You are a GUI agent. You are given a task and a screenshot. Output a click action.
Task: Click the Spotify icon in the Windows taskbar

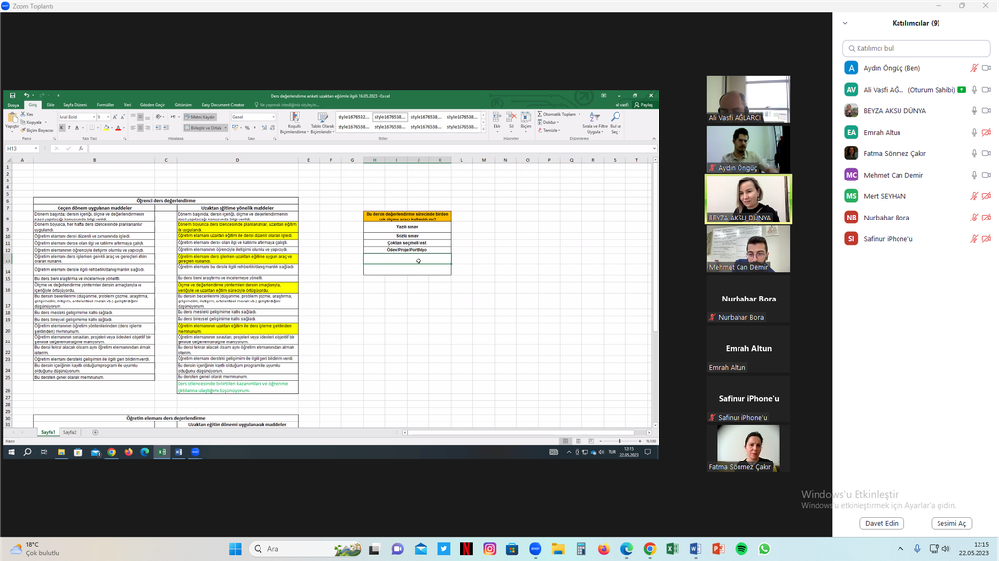740,549
